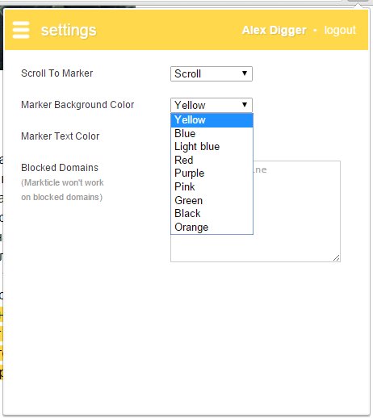Click the settings header title
Viewport: 373px width, 418px height.
click(69, 31)
